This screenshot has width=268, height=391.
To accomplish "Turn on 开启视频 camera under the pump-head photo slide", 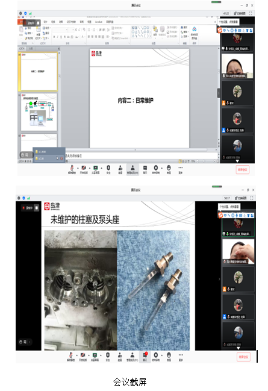I will (x=83, y=357).
